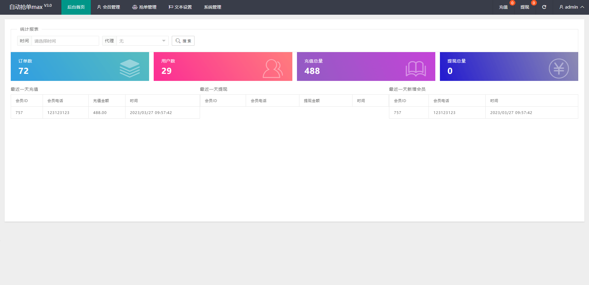Open the 会员管理 menu

(109, 7)
